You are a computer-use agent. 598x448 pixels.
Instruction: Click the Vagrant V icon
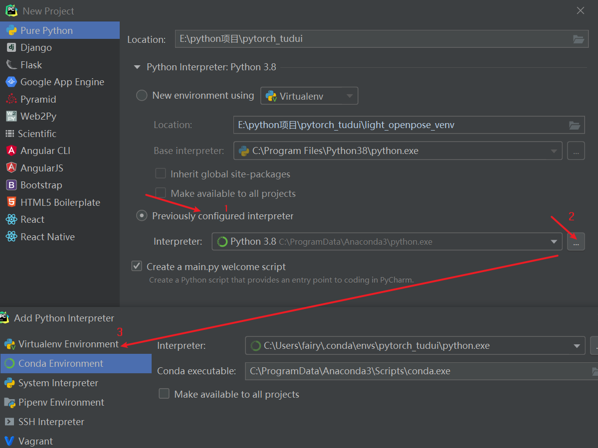click(x=9, y=441)
